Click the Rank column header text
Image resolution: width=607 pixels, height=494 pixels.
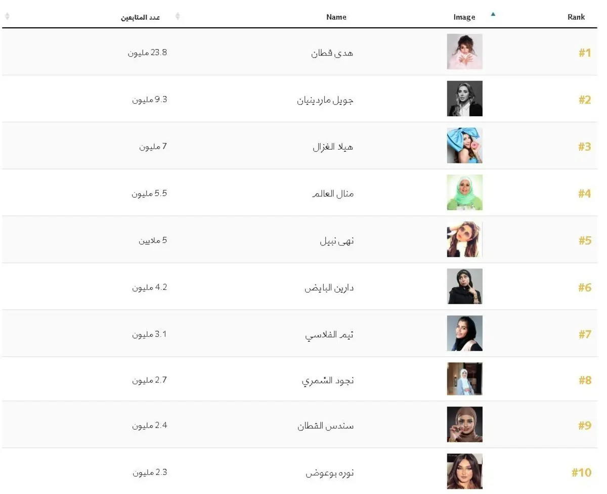tap(576, 17)
